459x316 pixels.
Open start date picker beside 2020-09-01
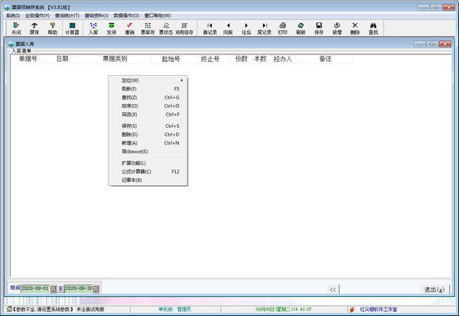(54, 288)
